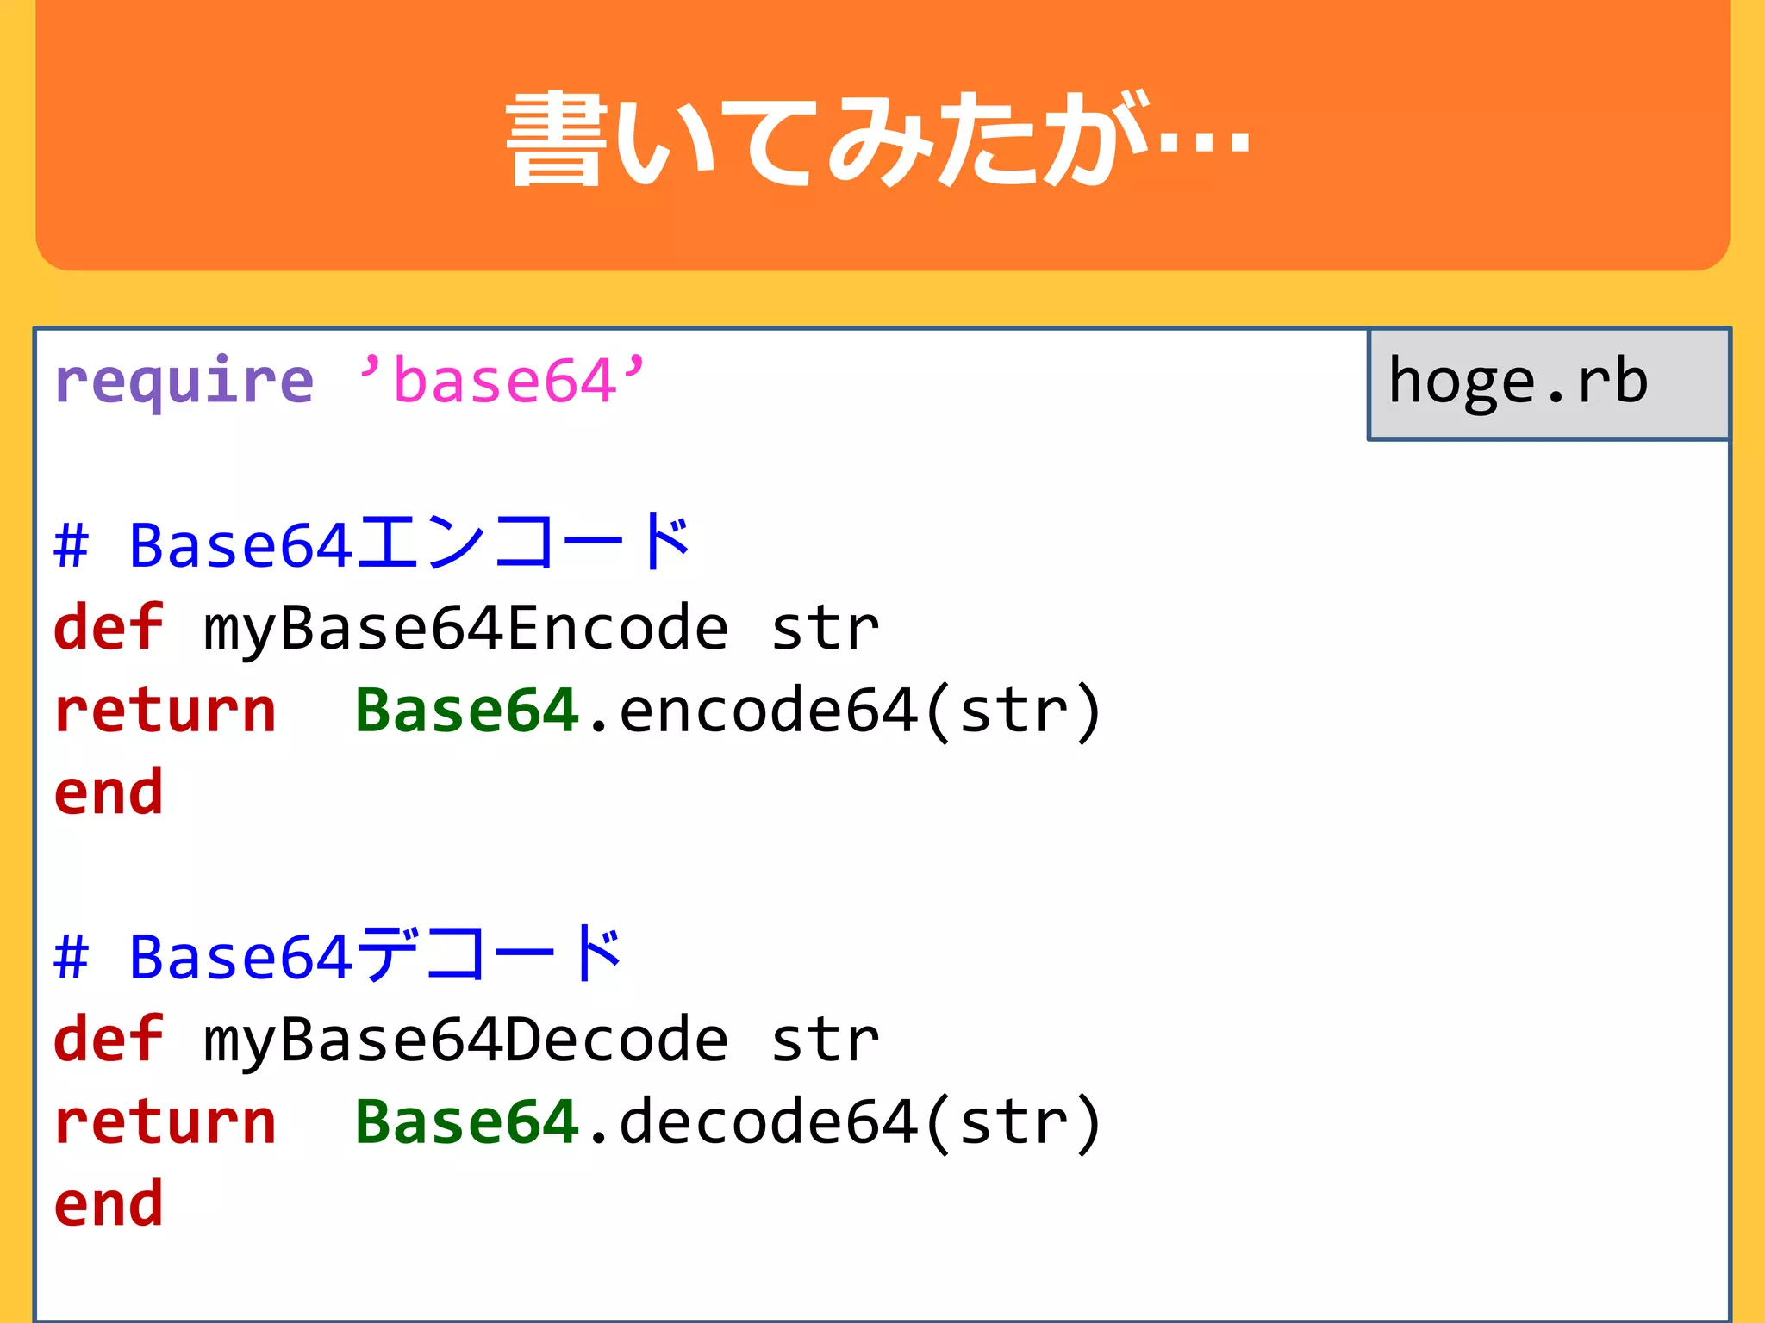Click 'str' parameter of myBase64Decode
Image resolution: width=1765 pixels, height=1323 pixels.
click(826, 1040)
